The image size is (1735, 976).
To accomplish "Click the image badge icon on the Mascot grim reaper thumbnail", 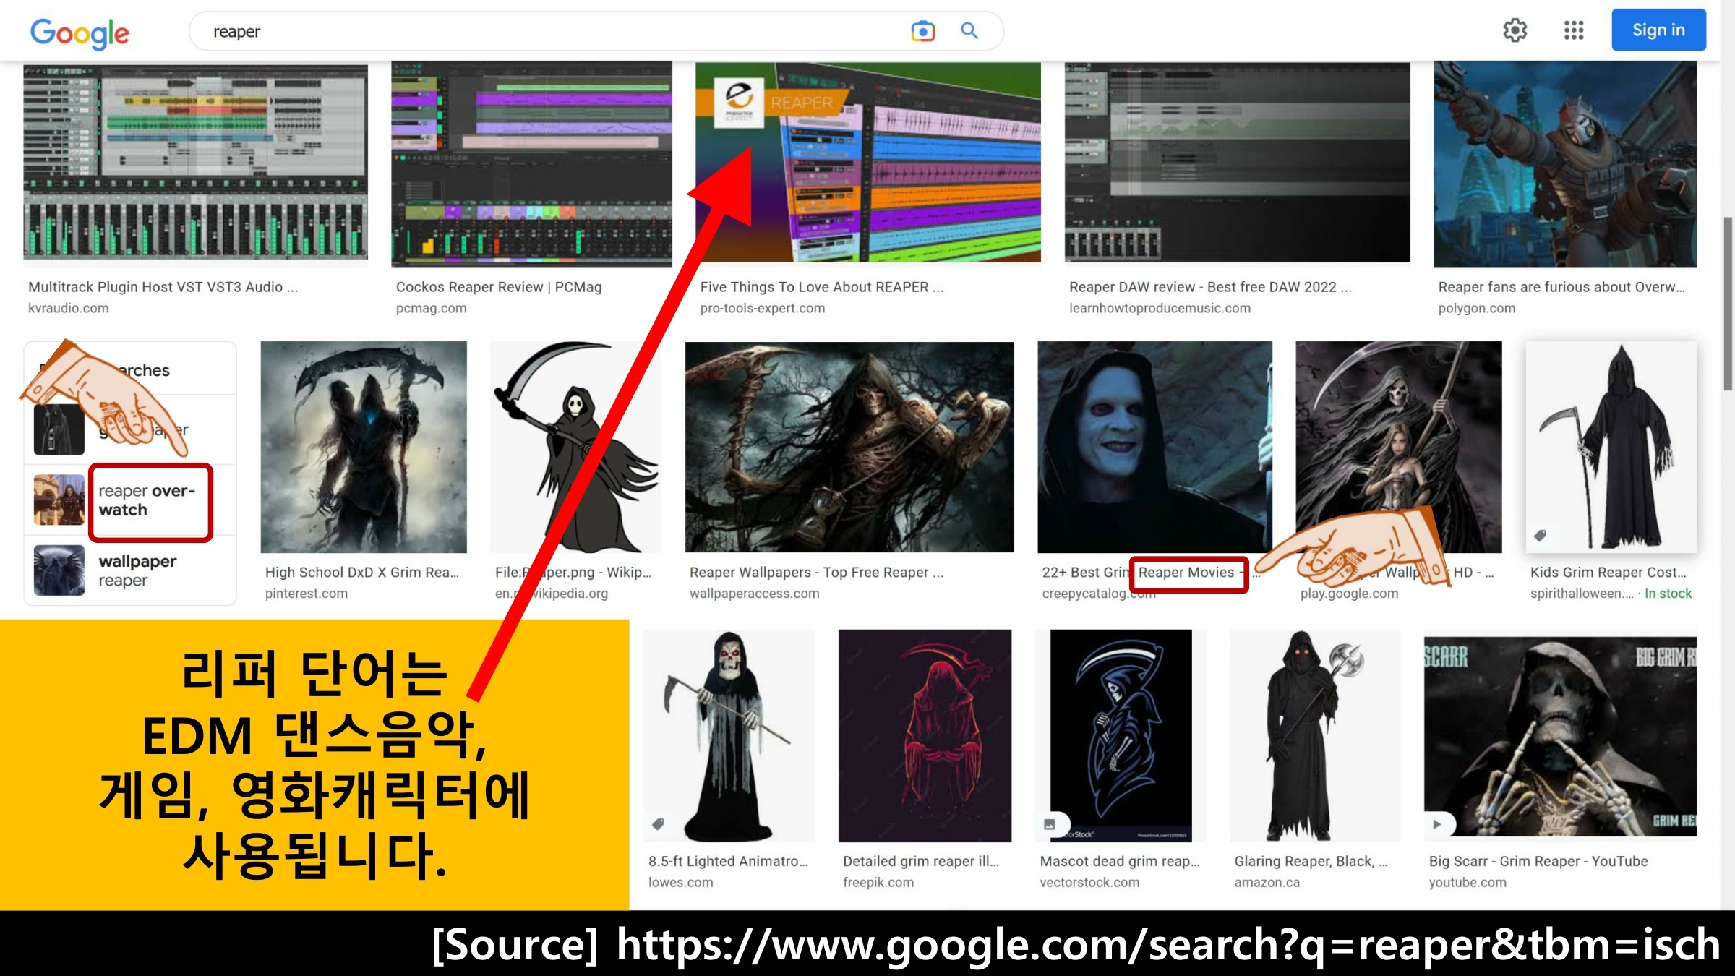I will [x=1049, y=824].
